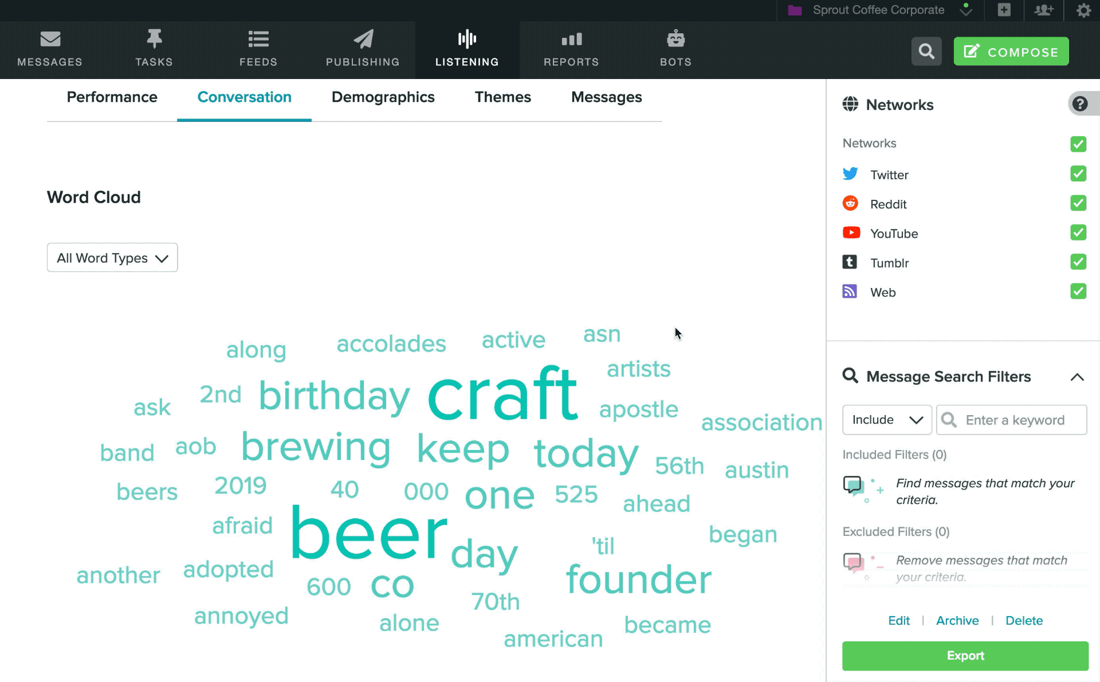
Task: Uncheck the Web network checkbox
Action: click(x=1078, y=291)
